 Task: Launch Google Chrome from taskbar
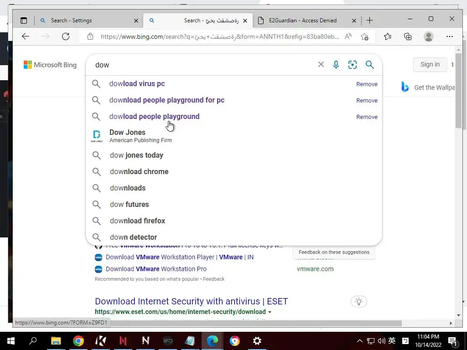click(78, 341)
